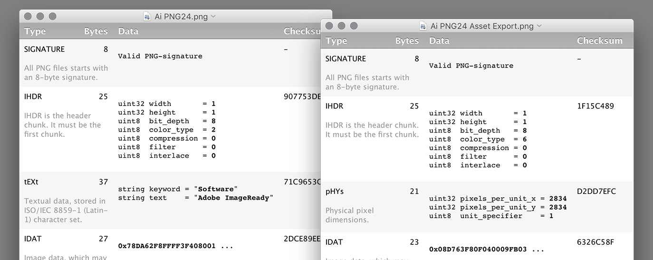Click the Ai PNG24.png file proxy icon
Image resolution: width=653 pixels, height=260 pixels.
point(148,16)
